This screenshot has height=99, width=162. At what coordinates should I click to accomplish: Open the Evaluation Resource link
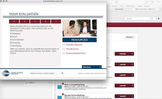tap(74, 45)
